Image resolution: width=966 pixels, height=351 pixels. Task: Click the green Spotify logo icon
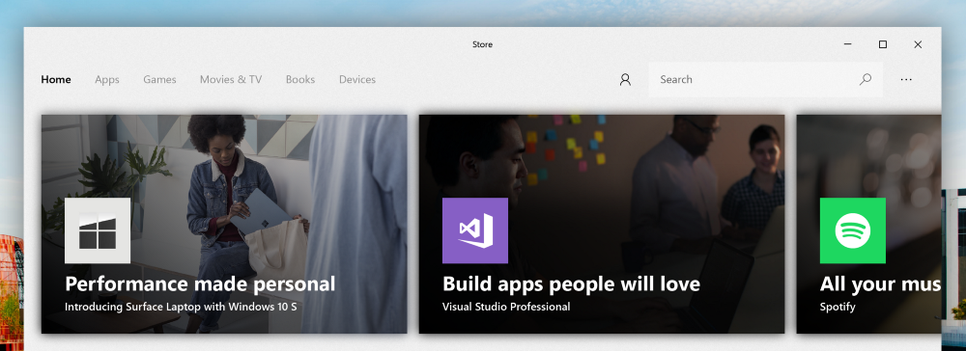click(853, 230)
